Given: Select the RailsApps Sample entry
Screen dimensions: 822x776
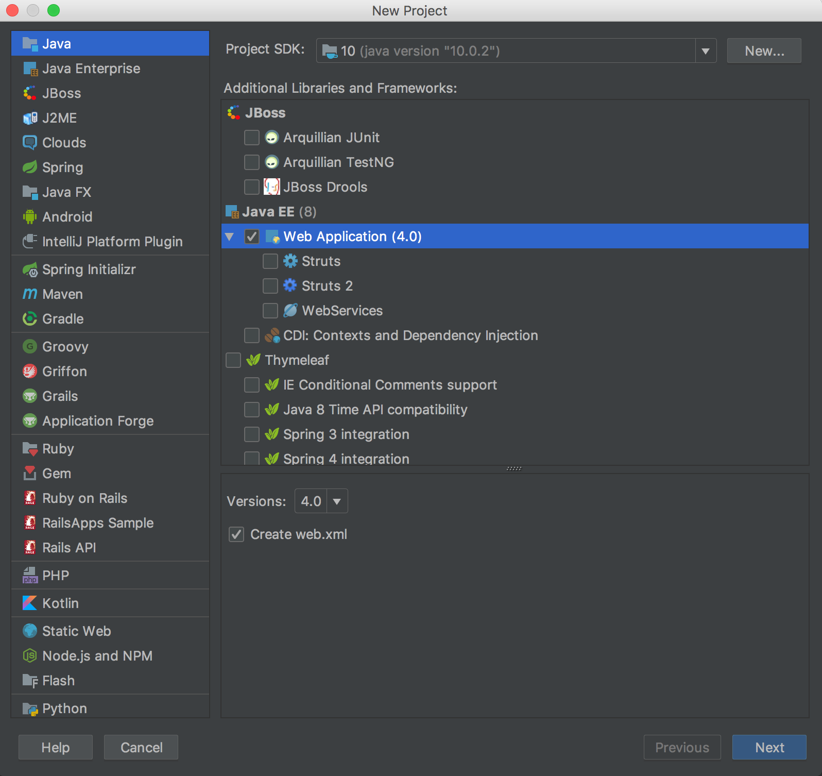Looking at the screenshot, I should (x=110, y=523).
